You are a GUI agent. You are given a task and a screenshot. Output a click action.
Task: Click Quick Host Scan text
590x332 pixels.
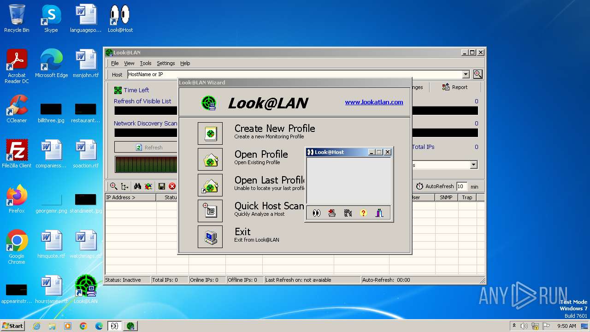pyautogui.click(x=269, y=206)
